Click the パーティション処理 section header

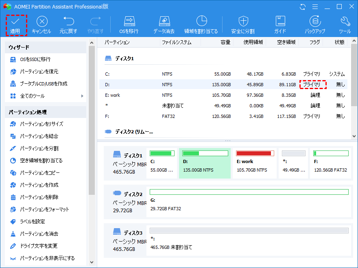coord(46,112)
